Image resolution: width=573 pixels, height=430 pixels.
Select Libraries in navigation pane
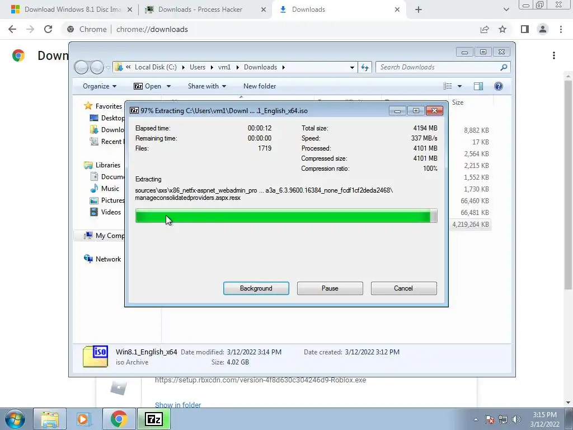point(102,165)
